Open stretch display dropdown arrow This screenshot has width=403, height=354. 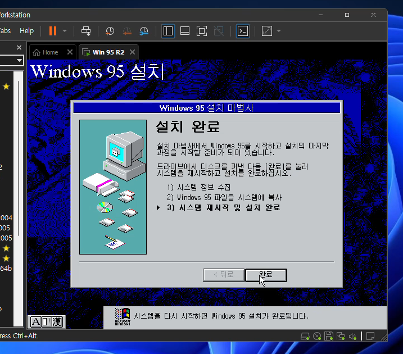[279, 31]
